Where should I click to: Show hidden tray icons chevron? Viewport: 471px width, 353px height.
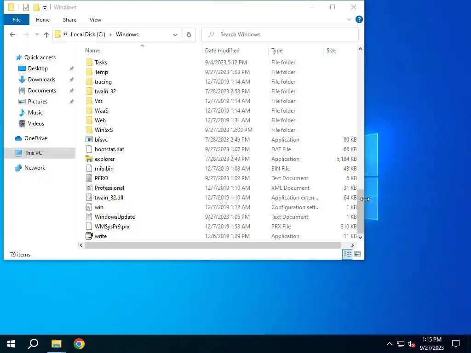(389, 344)
